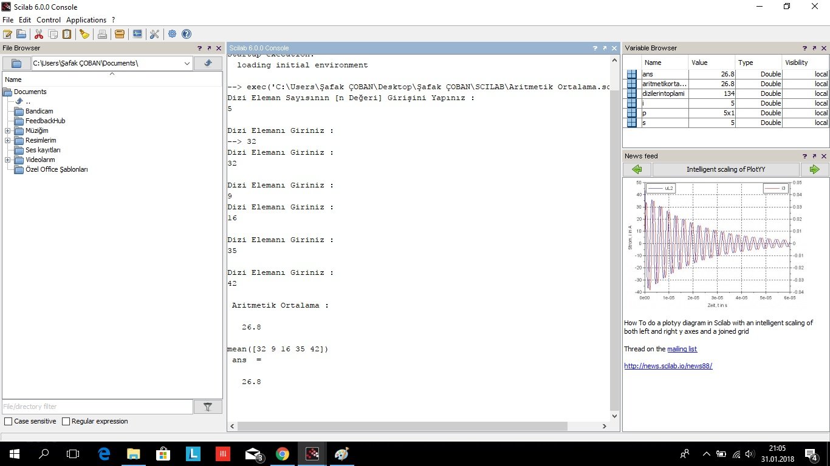
Task: Click the console horizontal scrollbar
Action: pyautogui.click(x=402, y=426)
